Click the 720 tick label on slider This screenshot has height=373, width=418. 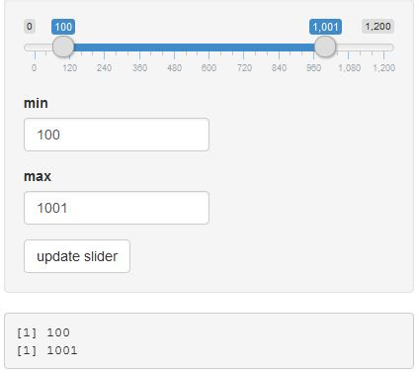tap(244, 68)
